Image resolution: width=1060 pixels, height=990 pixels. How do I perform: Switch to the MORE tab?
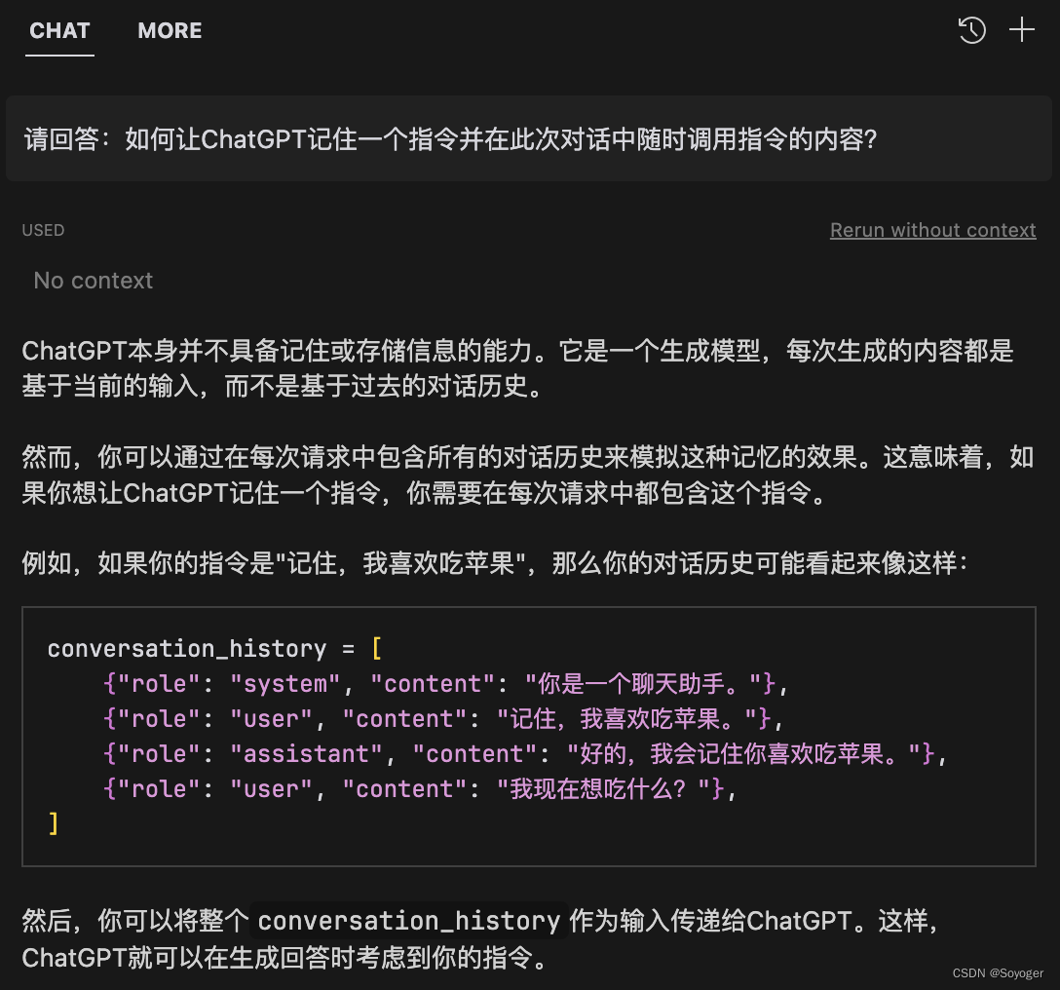pyautogui.click(x=170, y=30)
